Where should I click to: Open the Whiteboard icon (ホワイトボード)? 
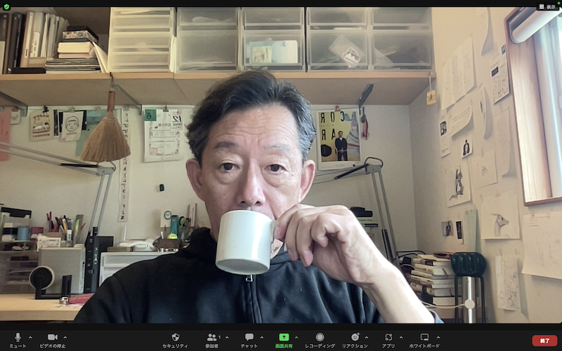[424, 338]
